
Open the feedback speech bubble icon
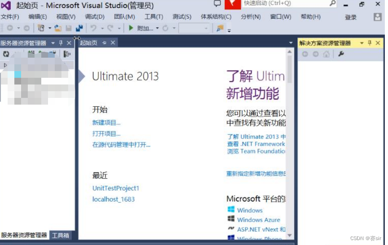coord(217,3)
